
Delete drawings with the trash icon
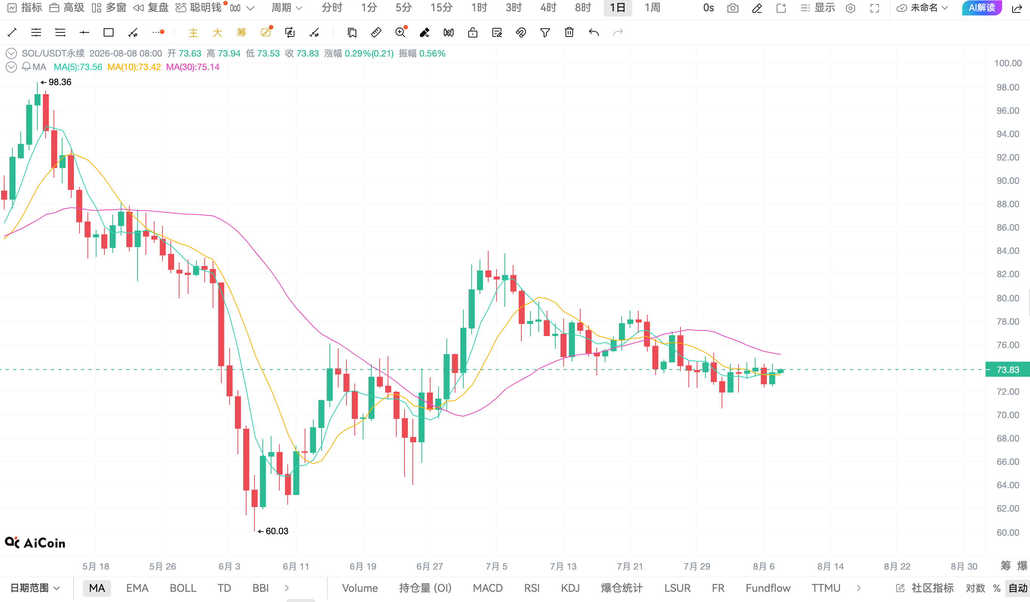pos(569,32)
